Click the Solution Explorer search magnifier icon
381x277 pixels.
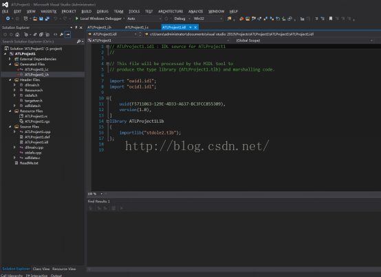pos(78,41)
